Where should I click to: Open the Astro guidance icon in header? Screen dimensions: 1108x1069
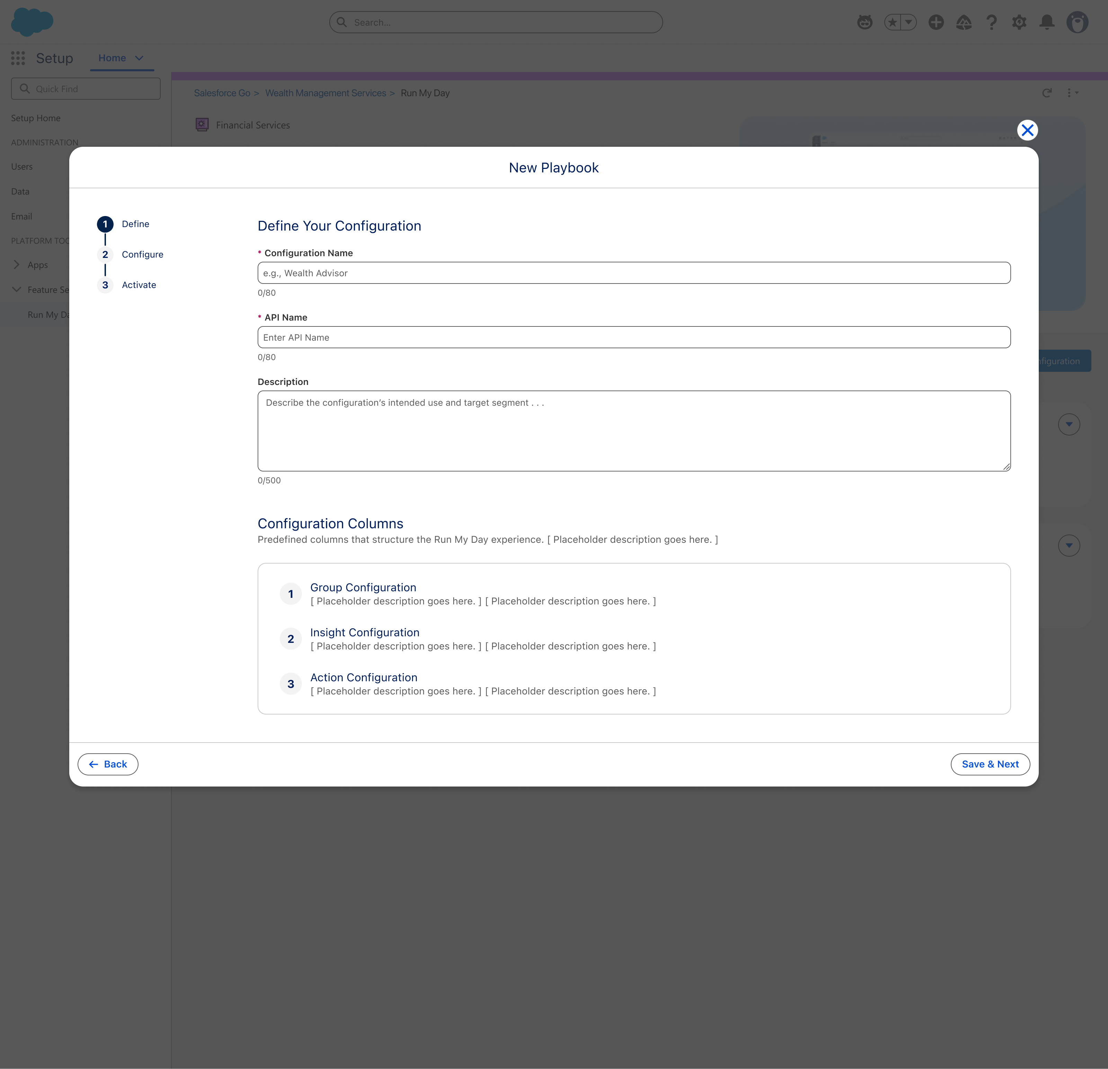pos(865,22)
